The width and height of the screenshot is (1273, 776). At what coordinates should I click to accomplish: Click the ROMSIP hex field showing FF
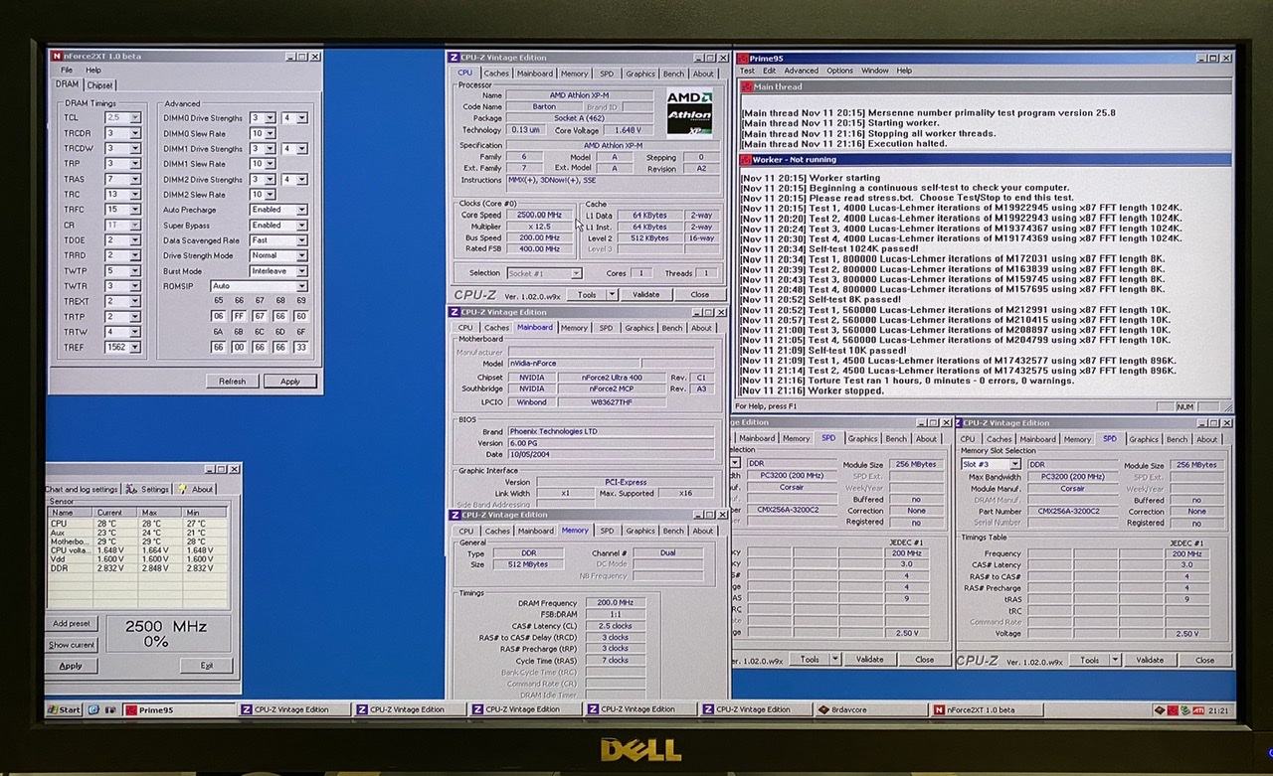click(x=237, y=316)
